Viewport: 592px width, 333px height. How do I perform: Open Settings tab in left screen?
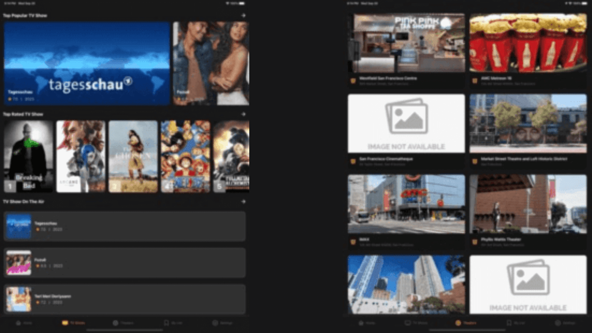click(x=223, y=323)
